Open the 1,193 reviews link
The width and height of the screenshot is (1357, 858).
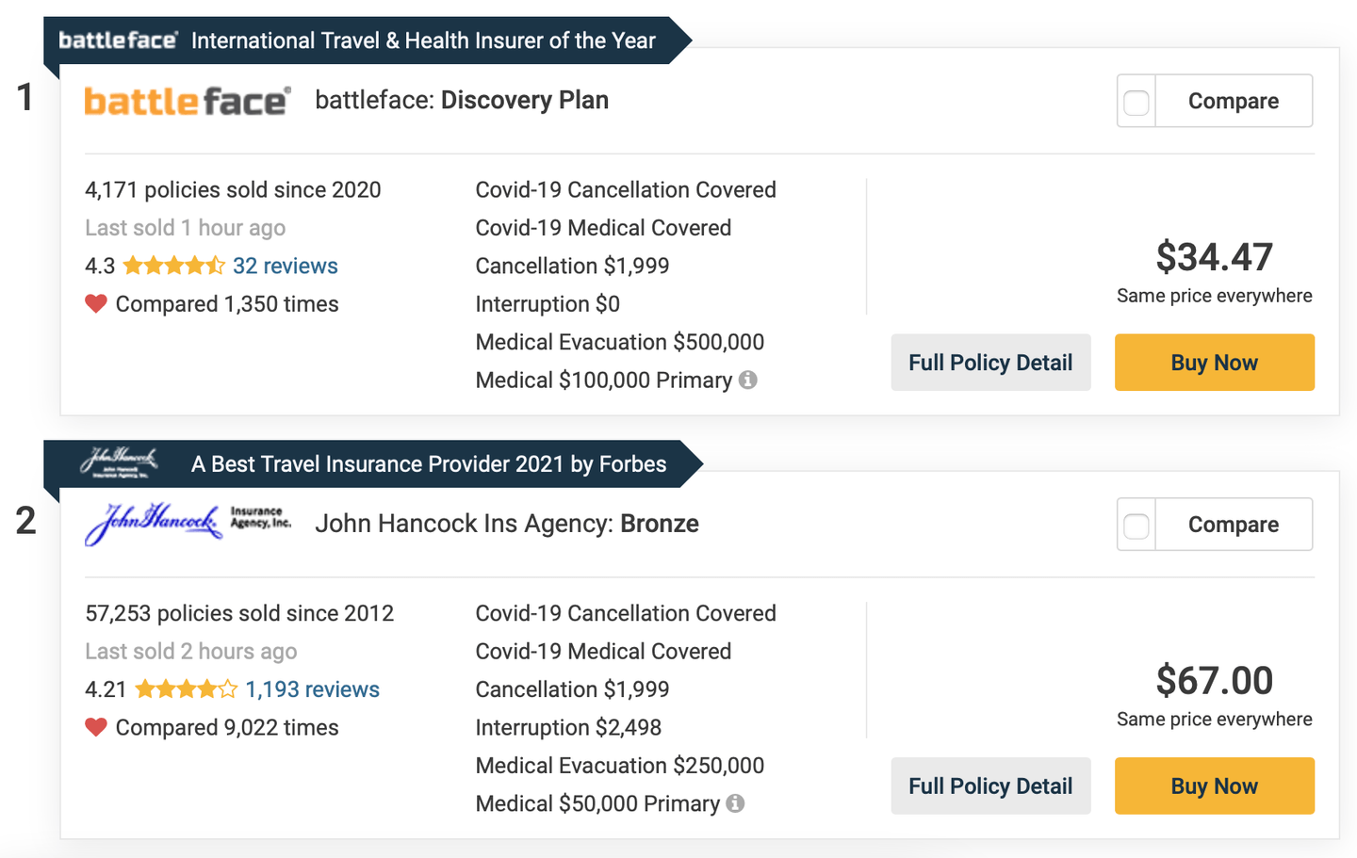[312, 689]
